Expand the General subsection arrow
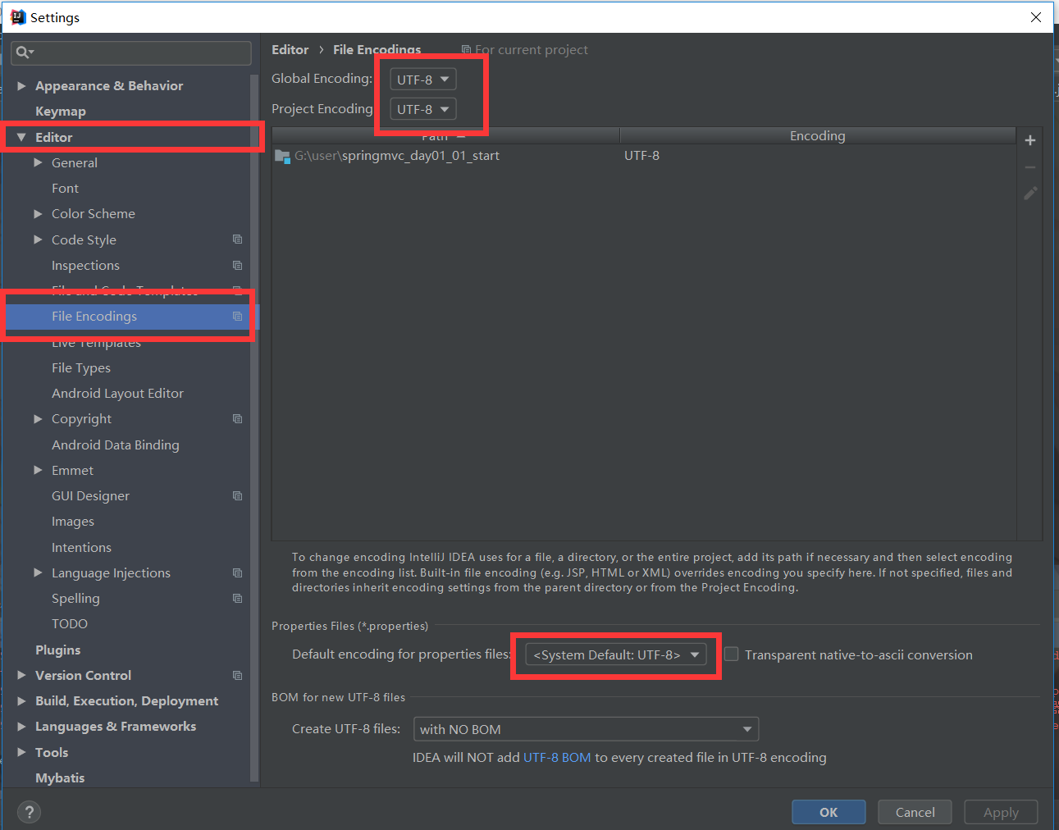 coord(38,162)
